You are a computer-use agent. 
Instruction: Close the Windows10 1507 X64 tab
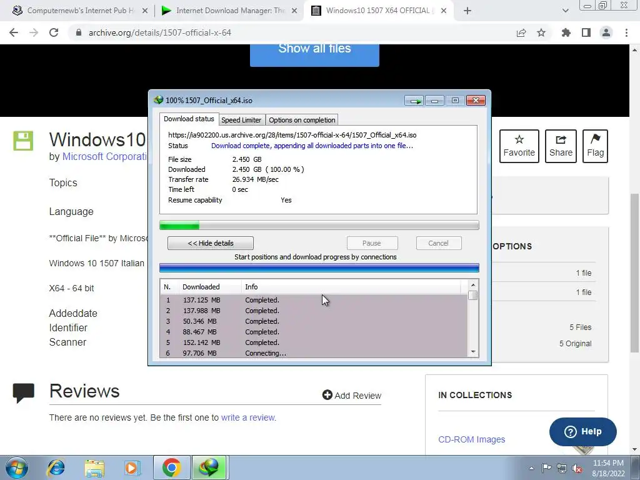click(x=444, y=11)
